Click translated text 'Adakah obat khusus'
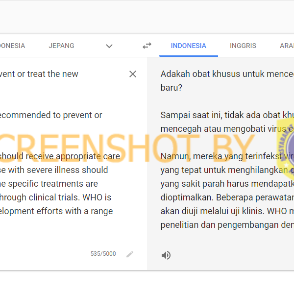Image resolution: width=294 pixels, height=294 pixels. (200, 74)
